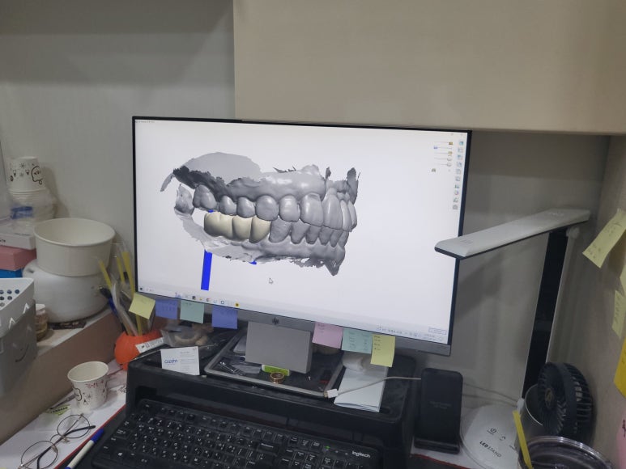The image size is (626, 469).
Task: Select the beige bridge restoration on the model
Action: (236, 226)
